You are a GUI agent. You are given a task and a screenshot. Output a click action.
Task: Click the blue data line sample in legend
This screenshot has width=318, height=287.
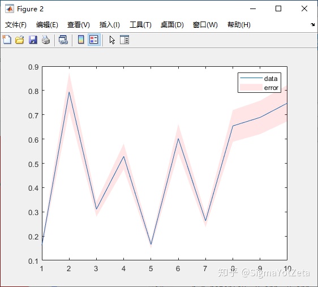pos(251,78)
